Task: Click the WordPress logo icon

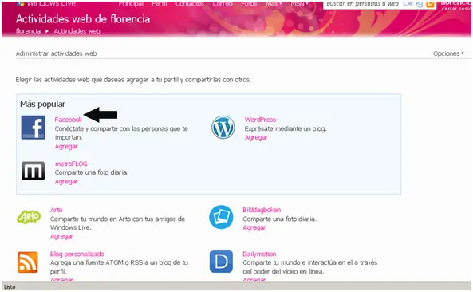Action: click(223, 128)
